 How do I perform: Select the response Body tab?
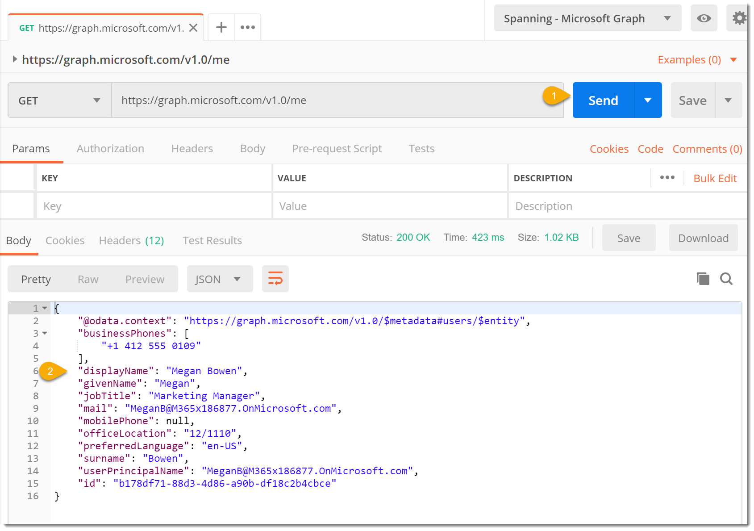coord(19,241)
